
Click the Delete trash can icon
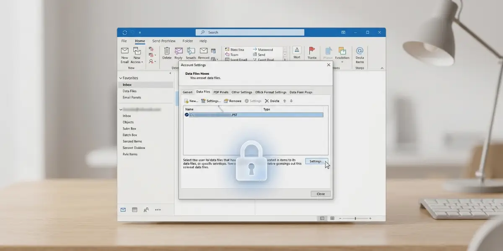click(167, 51)
